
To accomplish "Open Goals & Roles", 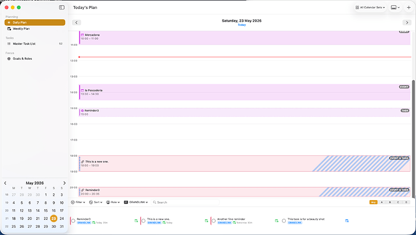I will click(x=35, y=58).
